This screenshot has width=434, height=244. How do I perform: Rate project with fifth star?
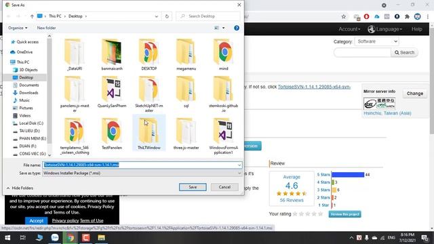tap(321, 214)
